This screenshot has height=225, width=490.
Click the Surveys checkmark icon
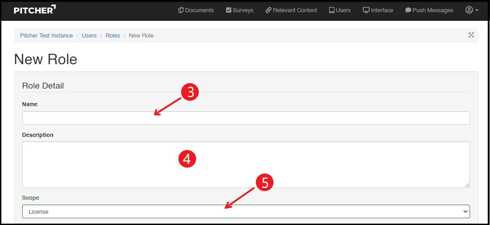click(x=229, y=10)
